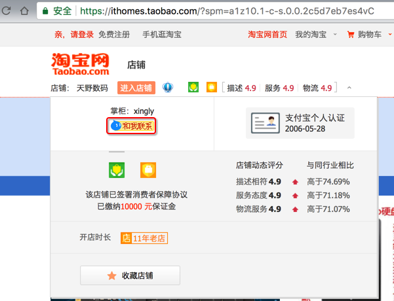Click the Taobao.com logo
394x301 pixels.
(x=81, y=64)
